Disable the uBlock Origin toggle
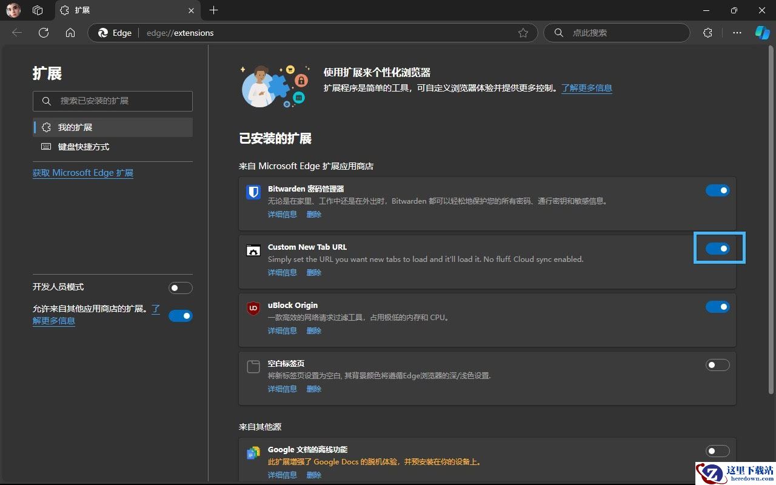776x485 pixels. click(717, 307)
